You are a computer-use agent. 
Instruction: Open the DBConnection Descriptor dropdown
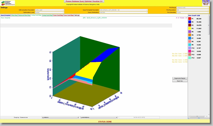pyautogui.click(x=50, y=10)
